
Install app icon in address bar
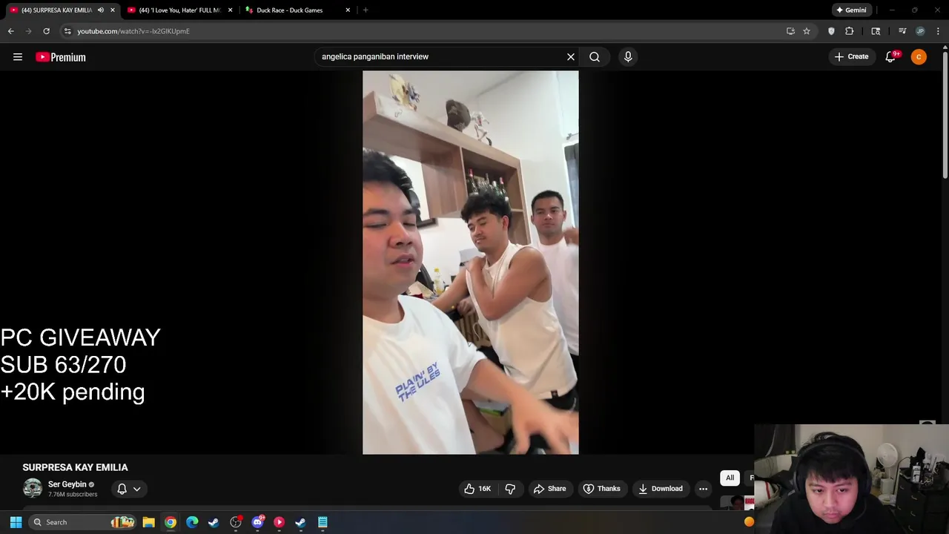[790, 31]
